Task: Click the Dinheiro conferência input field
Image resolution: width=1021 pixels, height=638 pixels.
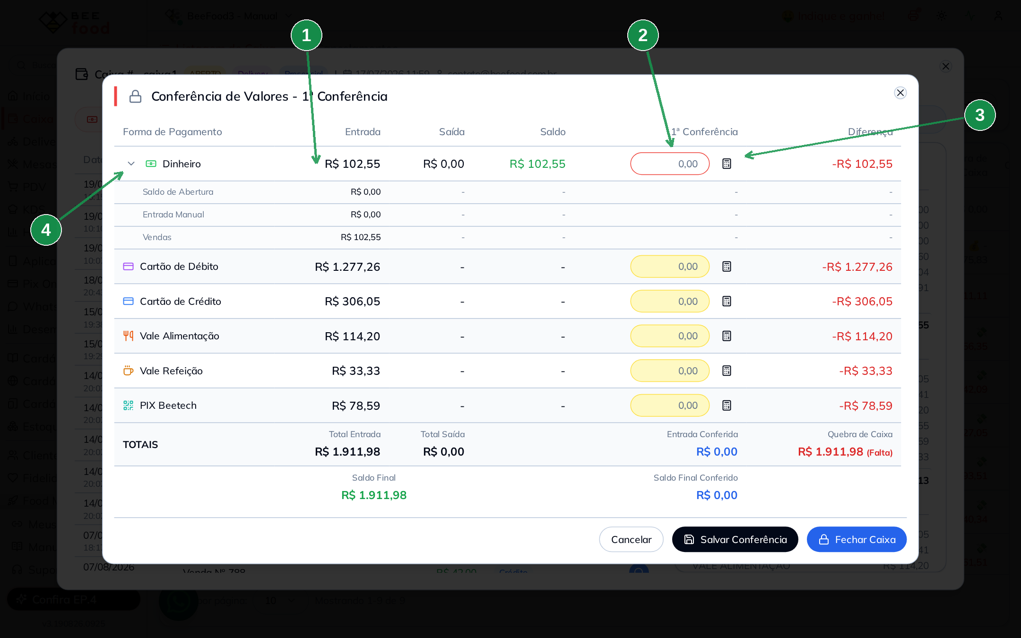Action: coord(670,164)
